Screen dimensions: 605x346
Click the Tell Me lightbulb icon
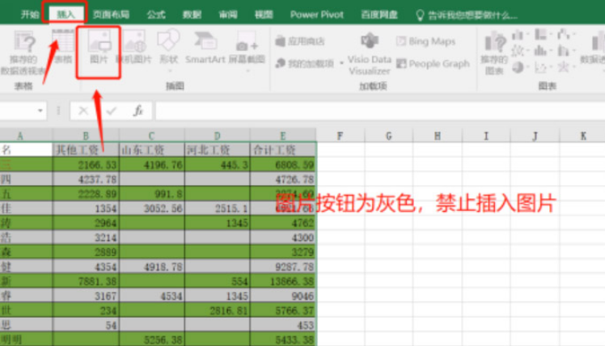click(x=420, y=15)
